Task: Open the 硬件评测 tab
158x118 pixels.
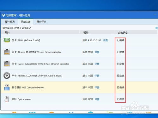Action: [41, 22]
